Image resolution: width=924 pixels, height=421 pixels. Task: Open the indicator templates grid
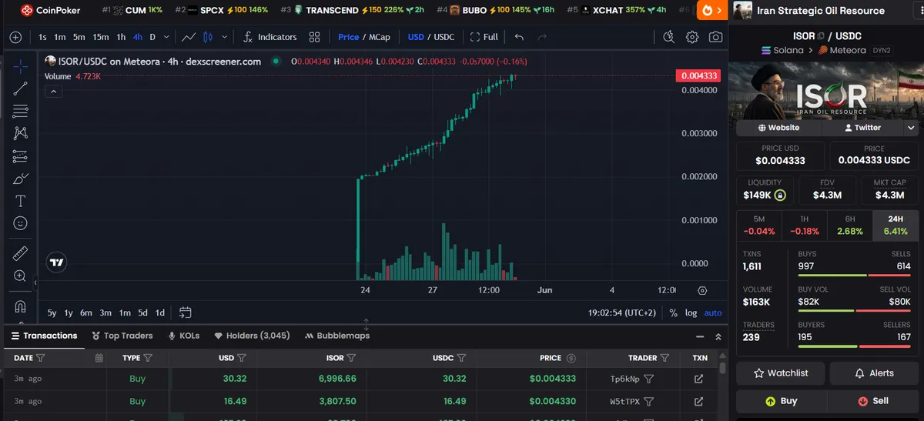pyautogui.click(x=314, y=37)
